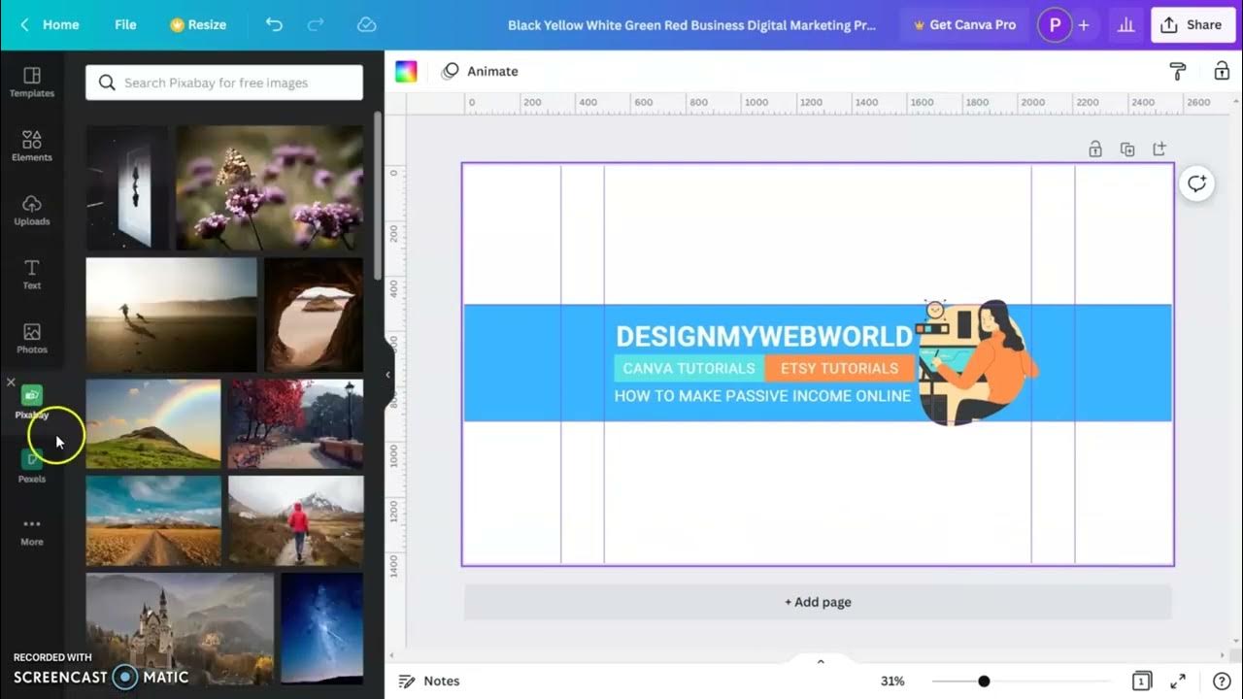Click the 31% zoom percentage

pos(892,682)
